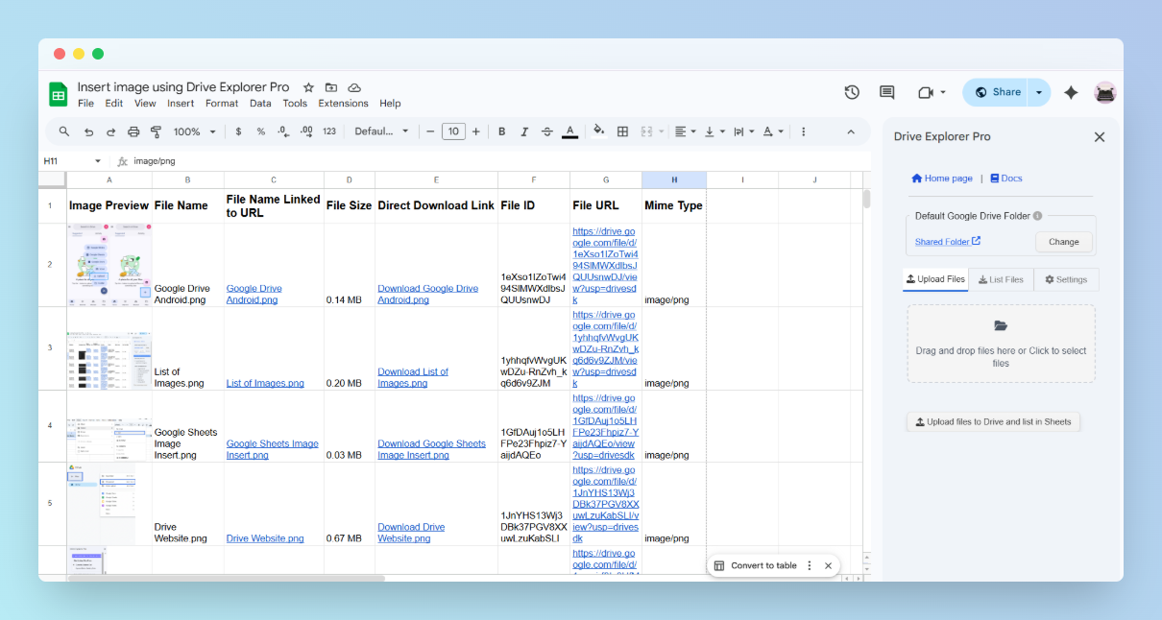Click the drag and drop upload area
Image resolution: width=1162 pixels, height=620 pixels.
click(x=1001, y=344)
